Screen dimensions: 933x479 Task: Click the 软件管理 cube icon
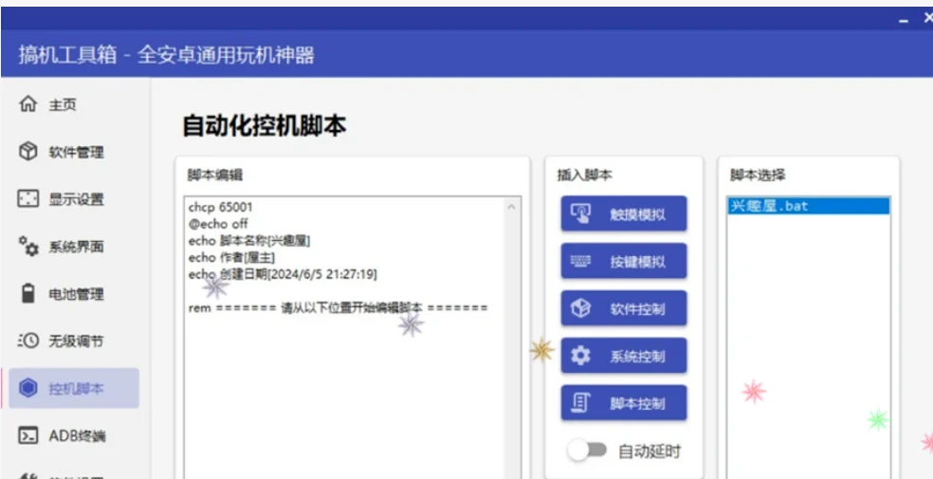point(27,151)
